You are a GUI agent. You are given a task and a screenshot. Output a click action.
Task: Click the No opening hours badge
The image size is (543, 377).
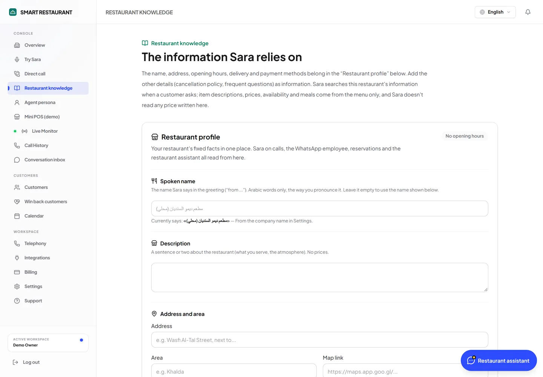pos(465,136)
